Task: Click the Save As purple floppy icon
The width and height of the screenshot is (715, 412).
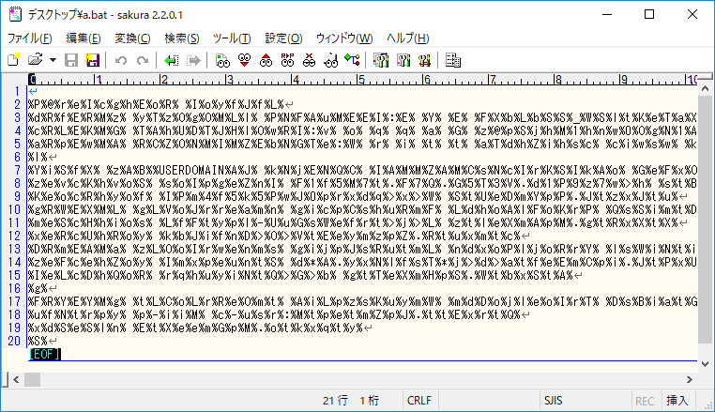Action: [x=93, y=60]
